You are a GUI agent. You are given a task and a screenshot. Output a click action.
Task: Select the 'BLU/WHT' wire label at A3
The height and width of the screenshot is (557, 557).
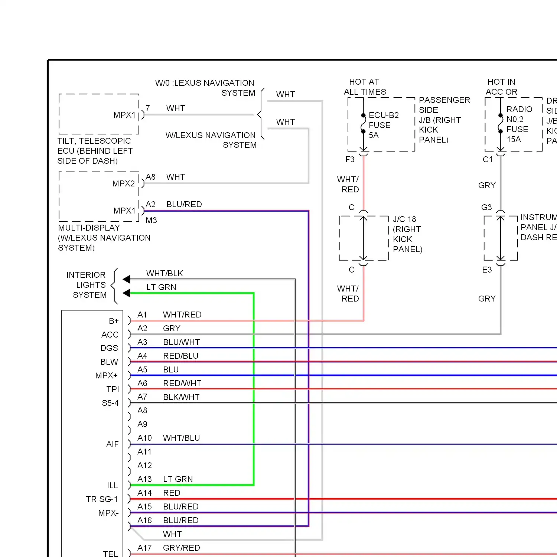coord(181,342)
